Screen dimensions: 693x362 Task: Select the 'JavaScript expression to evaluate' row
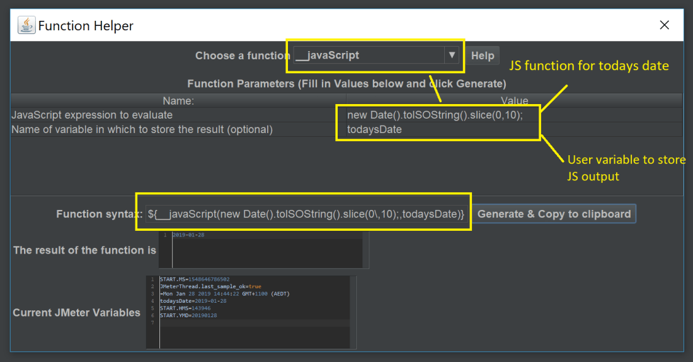coord(346,115)
